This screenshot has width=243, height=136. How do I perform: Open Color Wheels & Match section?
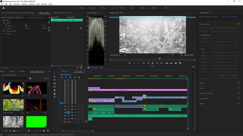point(206,93)
